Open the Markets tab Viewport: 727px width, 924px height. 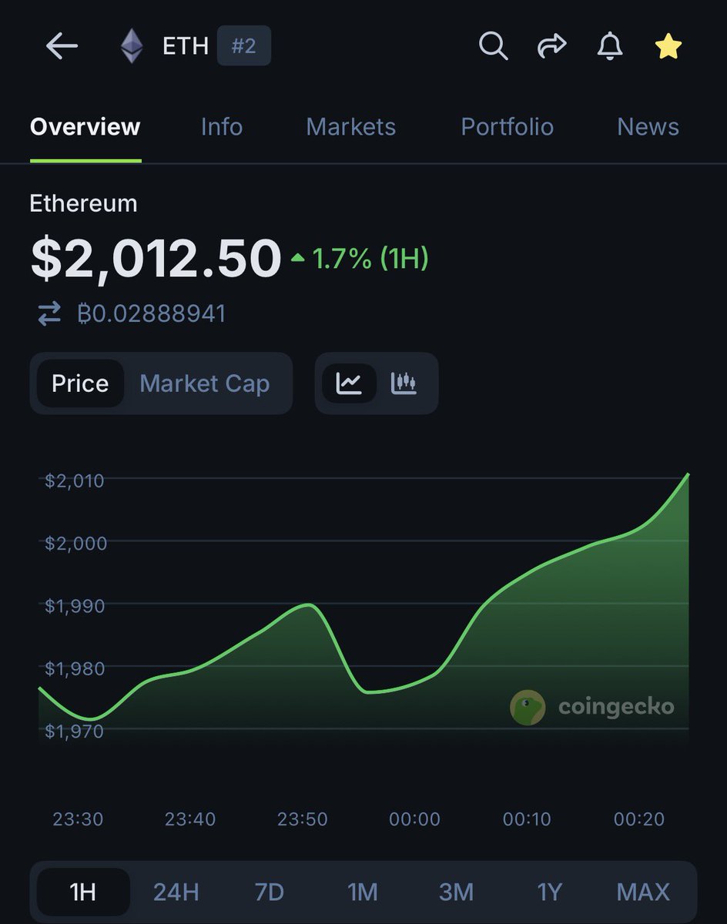point(350,126)
